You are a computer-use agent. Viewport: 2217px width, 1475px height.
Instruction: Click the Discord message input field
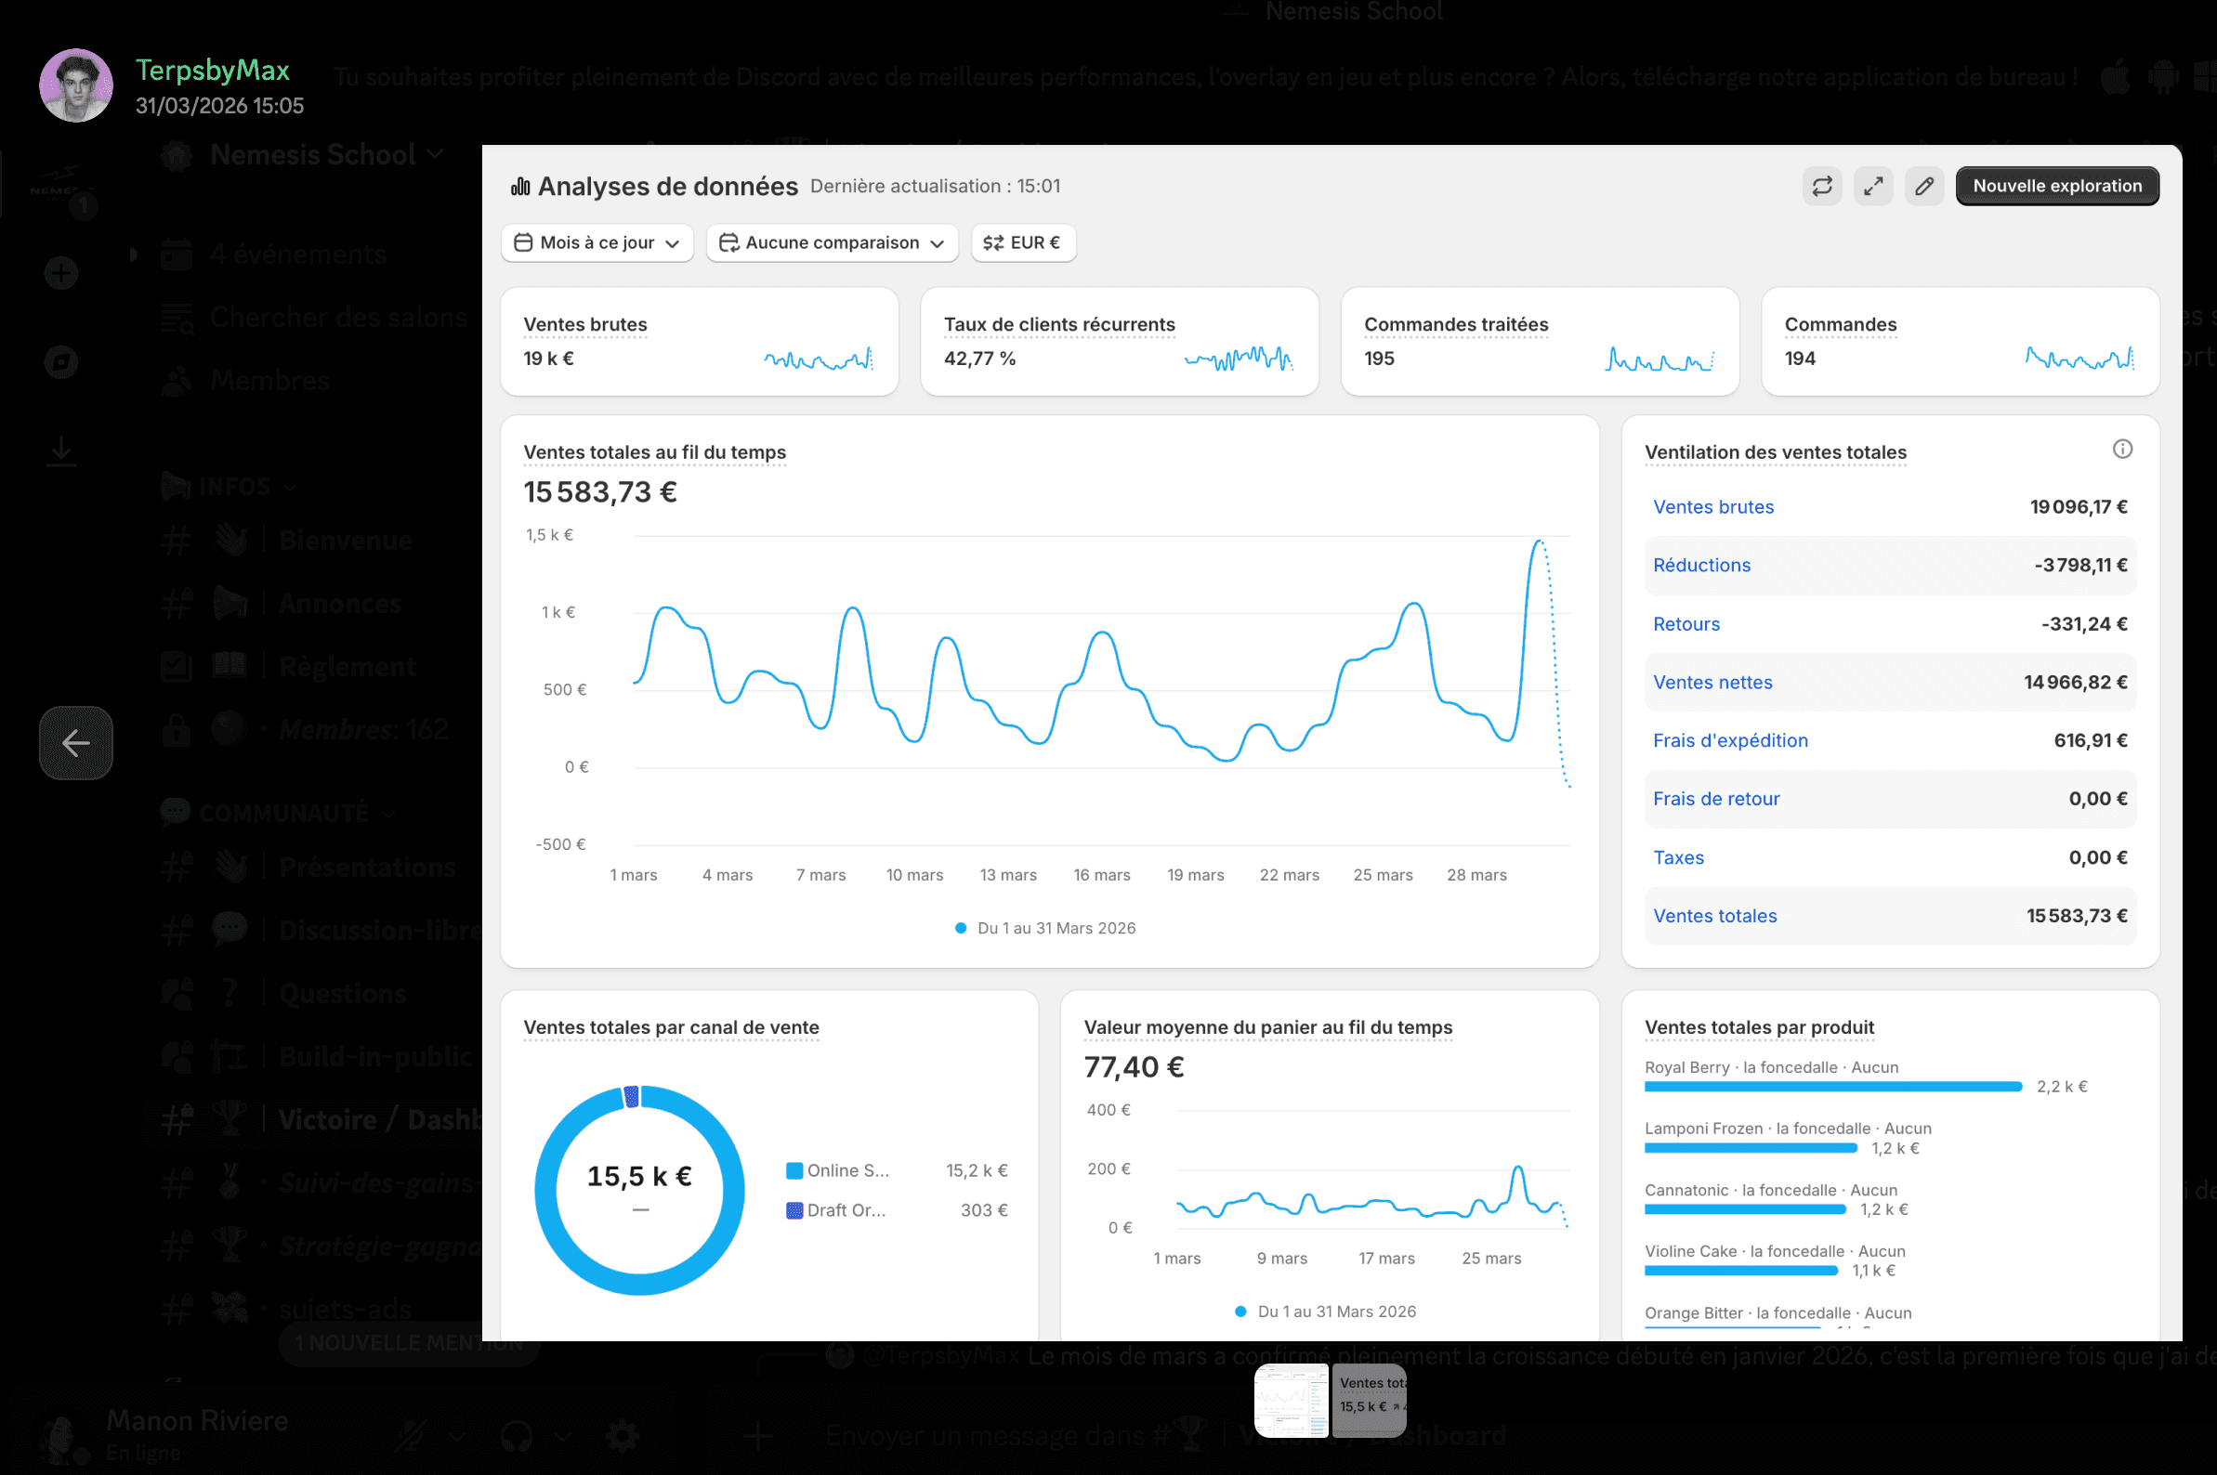click(x=1167, y=1436)
